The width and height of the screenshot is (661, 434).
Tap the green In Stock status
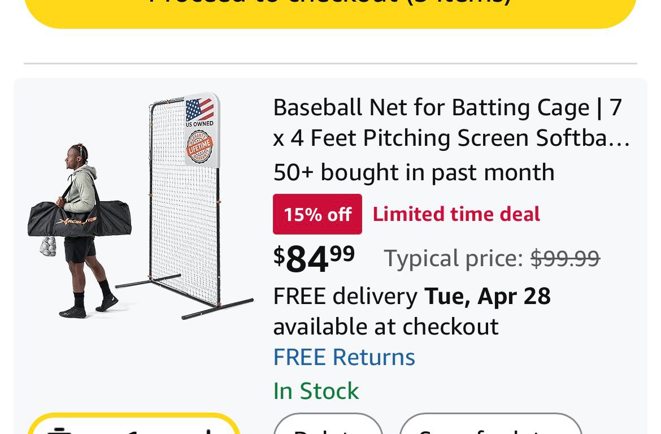316,391
